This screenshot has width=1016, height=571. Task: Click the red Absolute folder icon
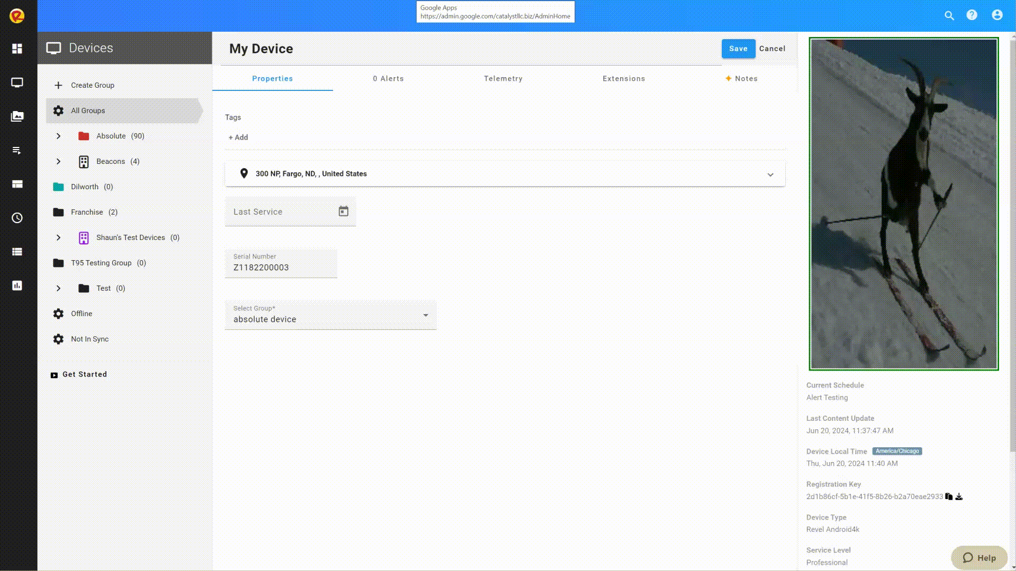click(84, 136)
